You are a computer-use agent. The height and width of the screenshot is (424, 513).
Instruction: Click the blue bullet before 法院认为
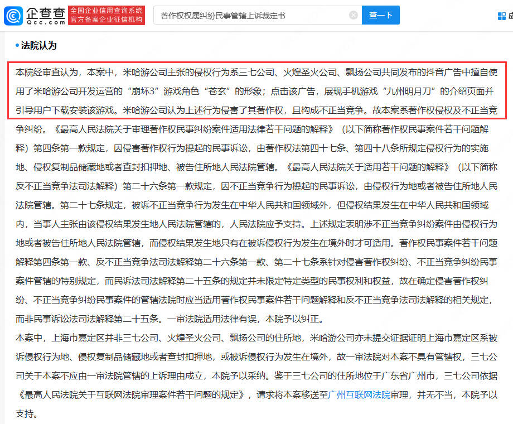click(17, 46)
